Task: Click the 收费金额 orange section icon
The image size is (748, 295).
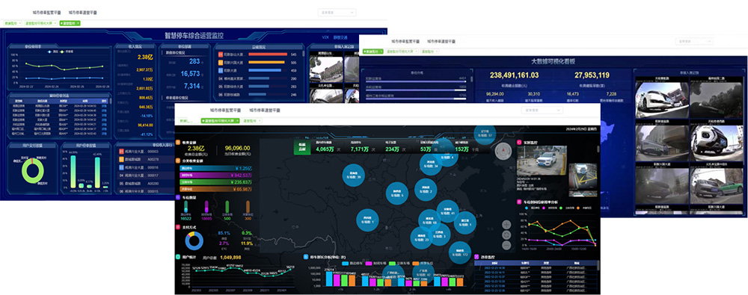Action: [177, 142]
